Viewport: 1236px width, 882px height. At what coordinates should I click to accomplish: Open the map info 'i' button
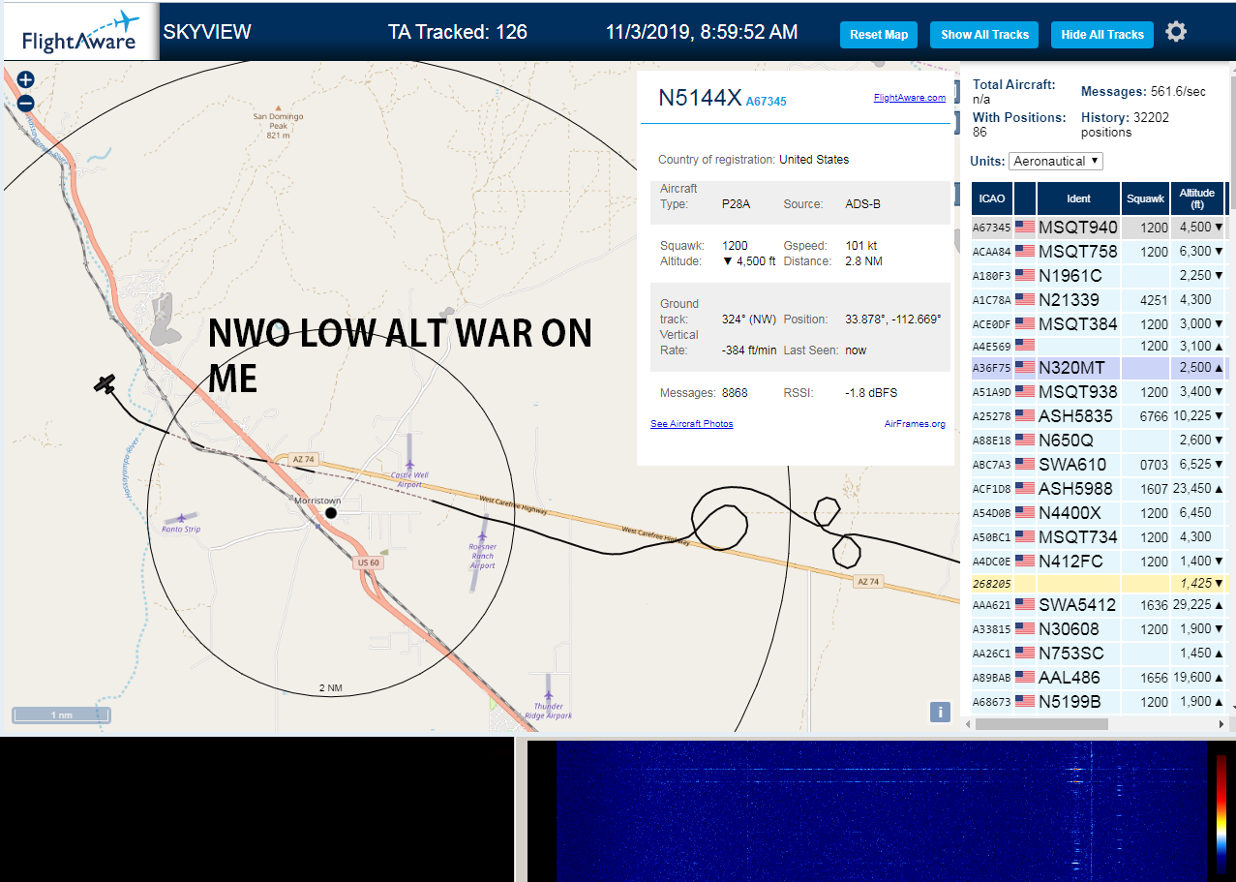[939, 712]
